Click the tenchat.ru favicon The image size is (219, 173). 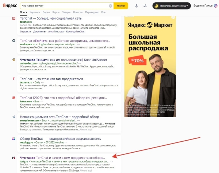pos(14,18)
